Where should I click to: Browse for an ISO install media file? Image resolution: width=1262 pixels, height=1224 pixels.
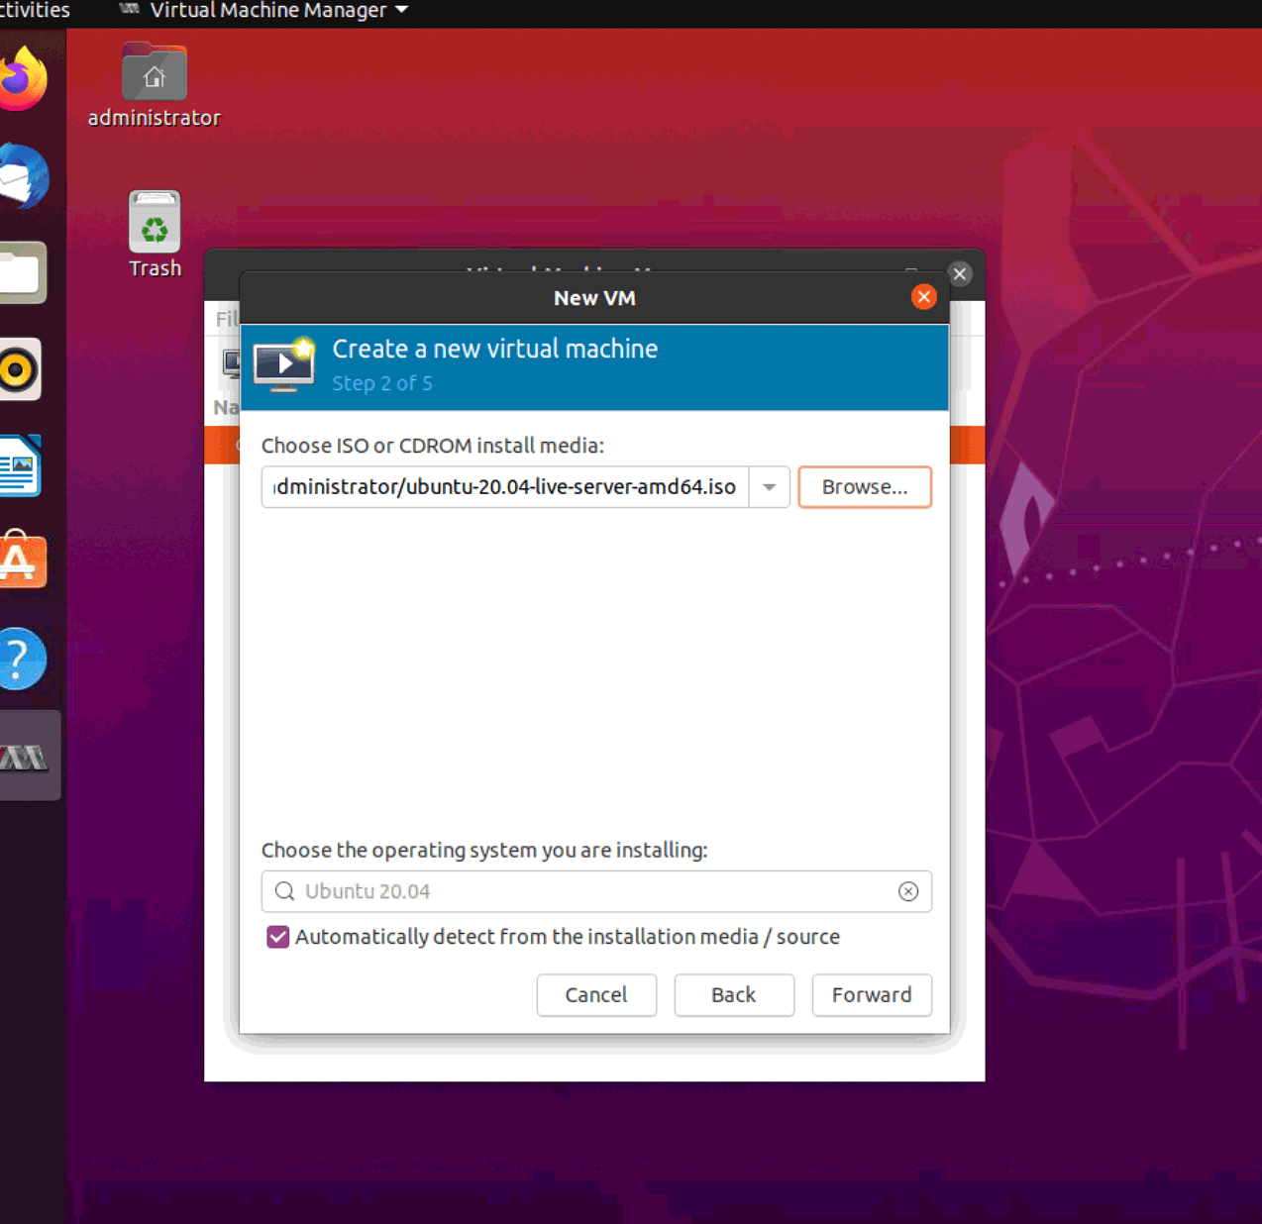tap(864, 486)
